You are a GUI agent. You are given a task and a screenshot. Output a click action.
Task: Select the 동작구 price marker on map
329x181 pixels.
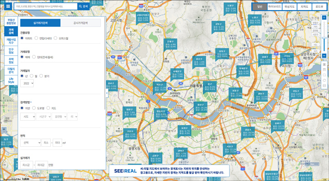184,131
